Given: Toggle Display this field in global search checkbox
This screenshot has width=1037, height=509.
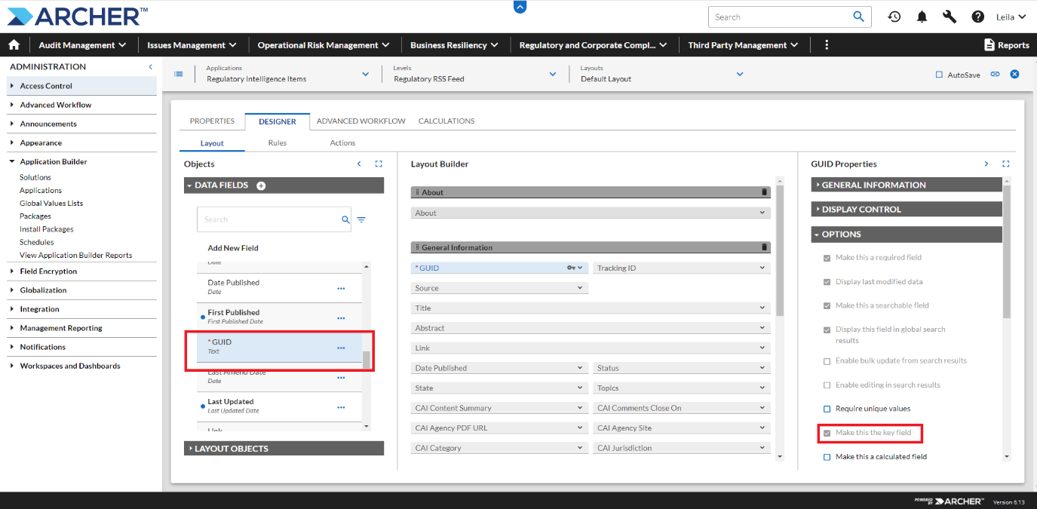Looking at the screenshot, I should coord(827,330).
